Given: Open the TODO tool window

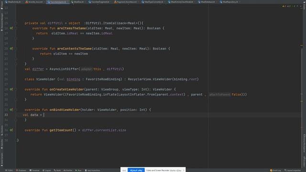Looking at the screenshot, I should coord(9,171).
